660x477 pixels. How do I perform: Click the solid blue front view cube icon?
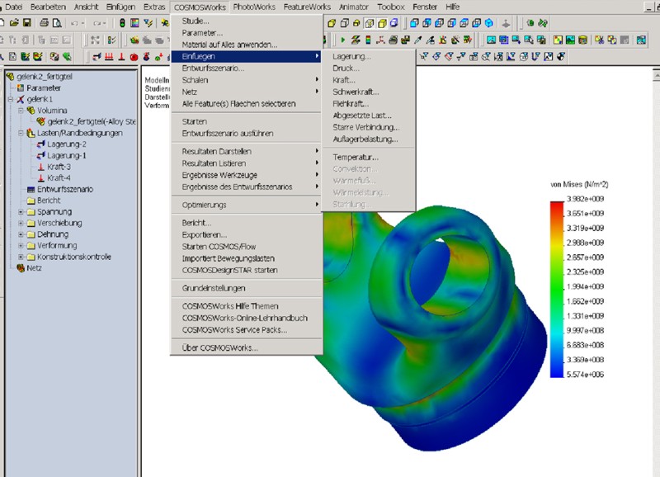click(x=415, y=23)
